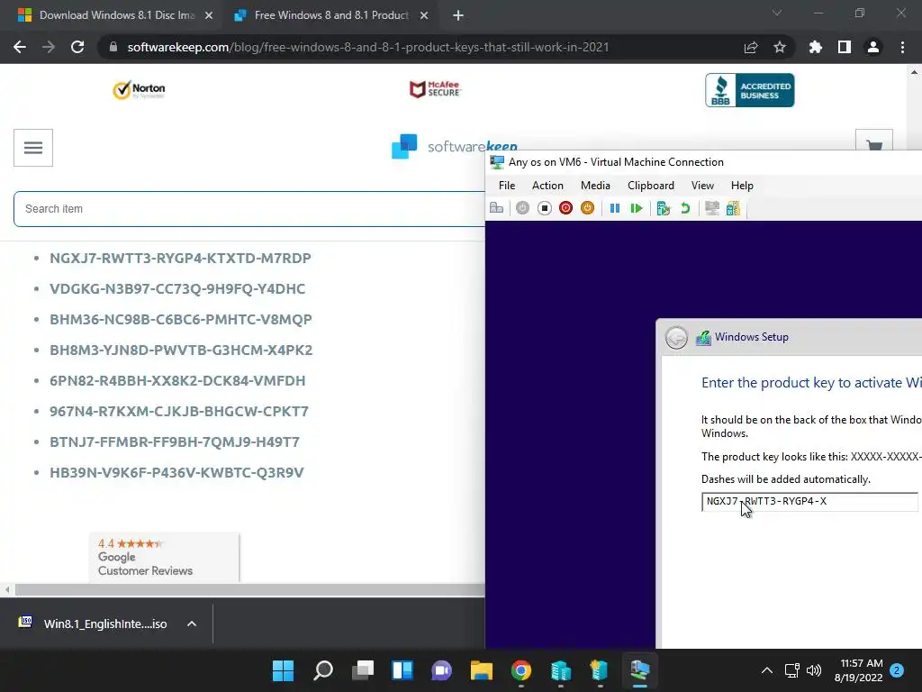This screenshot has height=692, width=922.
Task: Click the SoftwareKeep logo
Action: coord(455,146)
